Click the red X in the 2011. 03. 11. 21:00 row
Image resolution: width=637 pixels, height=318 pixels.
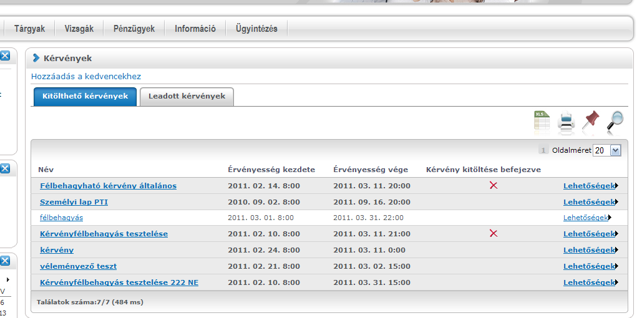494,234
